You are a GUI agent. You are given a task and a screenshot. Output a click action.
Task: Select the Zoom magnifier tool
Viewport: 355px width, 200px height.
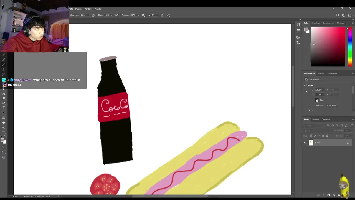tap(4, 127)
